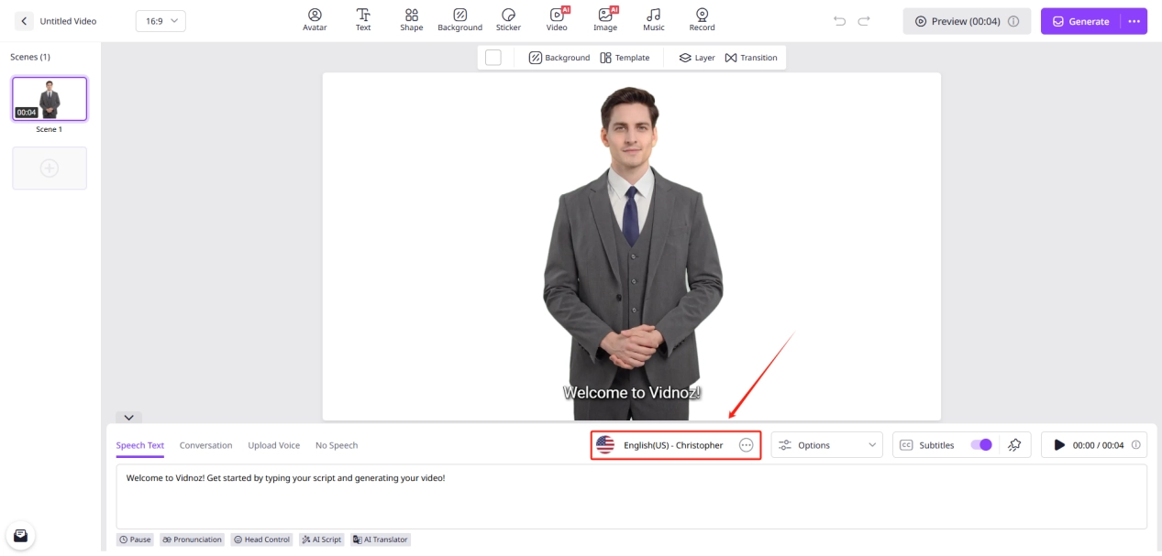
Task: Switch to the Upload Voice tab
Action: (x=273, y=445)
